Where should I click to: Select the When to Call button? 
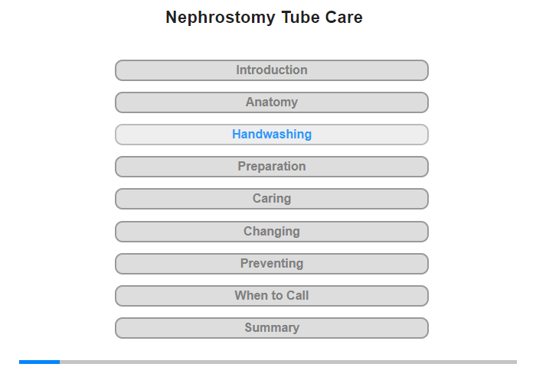pyautogui.click(x=271, y=296)
